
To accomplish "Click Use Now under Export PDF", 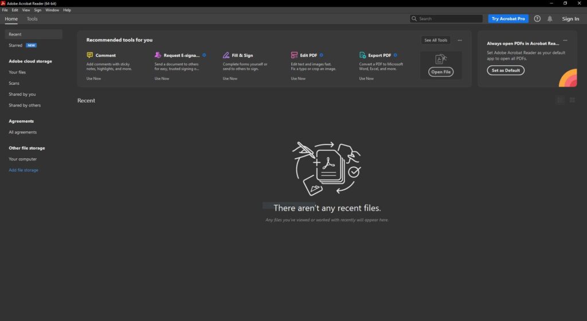I will (366, 79).
